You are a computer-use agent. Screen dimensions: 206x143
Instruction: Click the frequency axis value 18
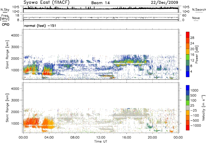pyautogui.click(x=17, y=15)
